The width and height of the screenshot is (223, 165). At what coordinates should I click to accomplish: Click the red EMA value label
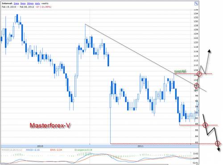tap(56, 150)
